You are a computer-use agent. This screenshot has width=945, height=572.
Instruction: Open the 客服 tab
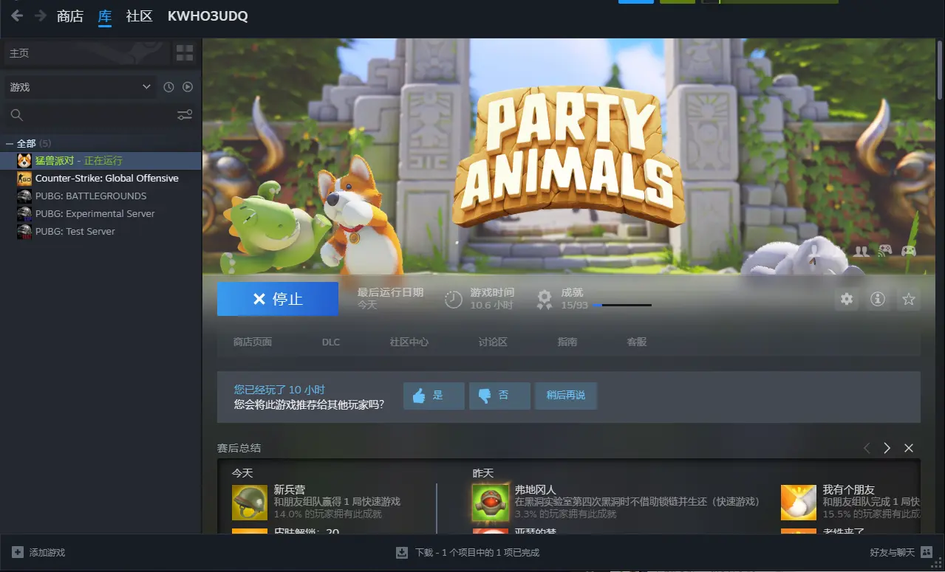click(x=637, y=342)
